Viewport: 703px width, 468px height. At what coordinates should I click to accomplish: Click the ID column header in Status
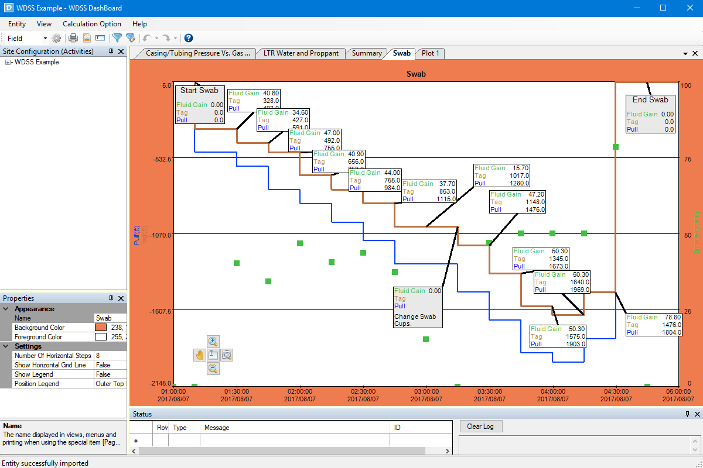point(421,428)
